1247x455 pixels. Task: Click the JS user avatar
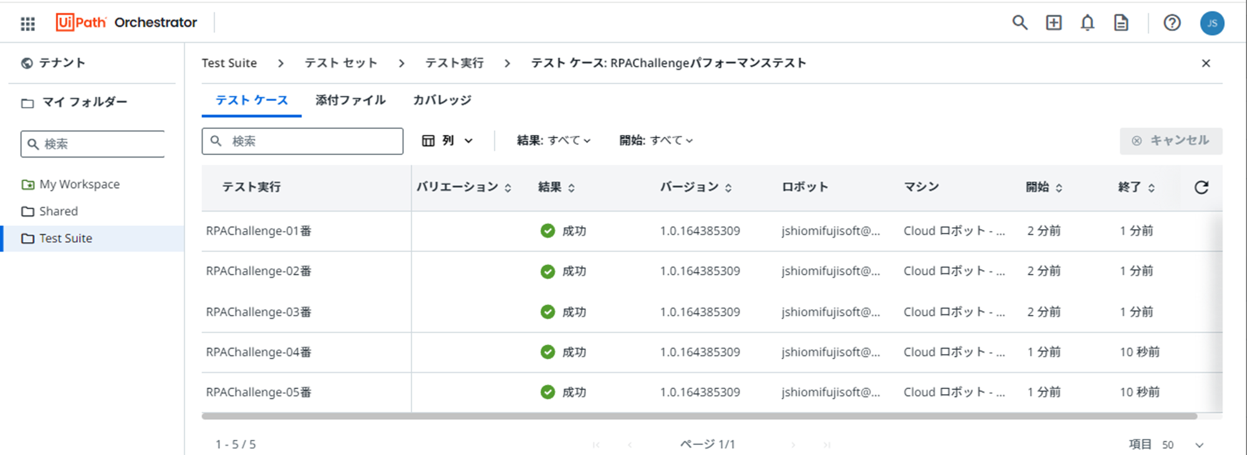[x=1211, y=24]
